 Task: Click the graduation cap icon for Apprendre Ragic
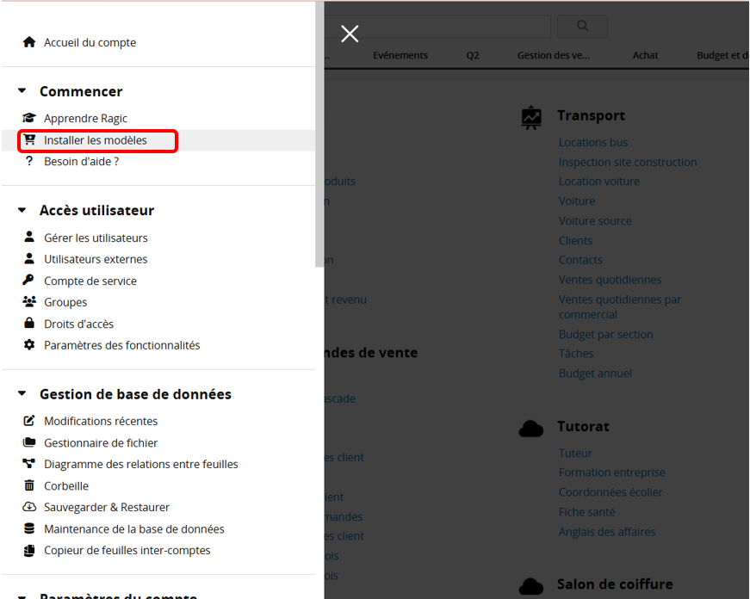(x=29, y=119)
